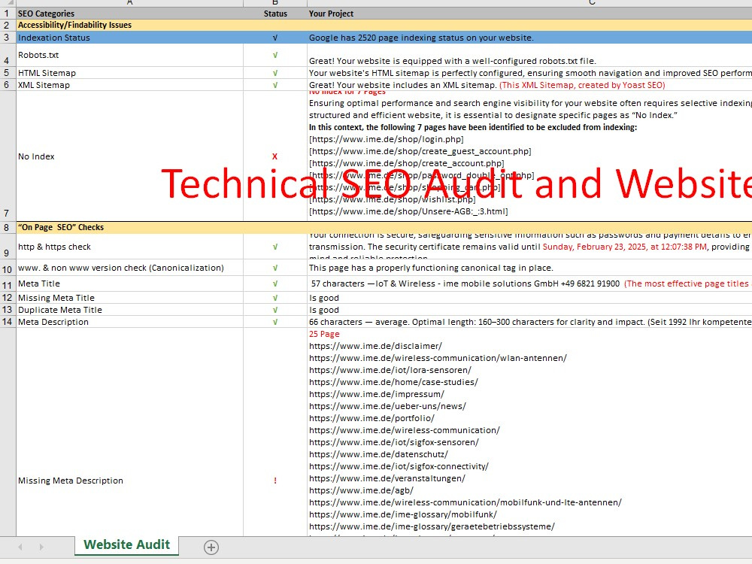Click the 'properly functioning canonical tag' cell

click(x=529, y=268)
